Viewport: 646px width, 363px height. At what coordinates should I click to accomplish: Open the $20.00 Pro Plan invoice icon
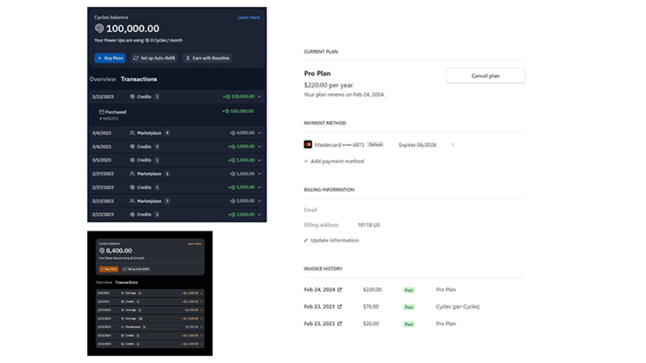tap(340, 324)
